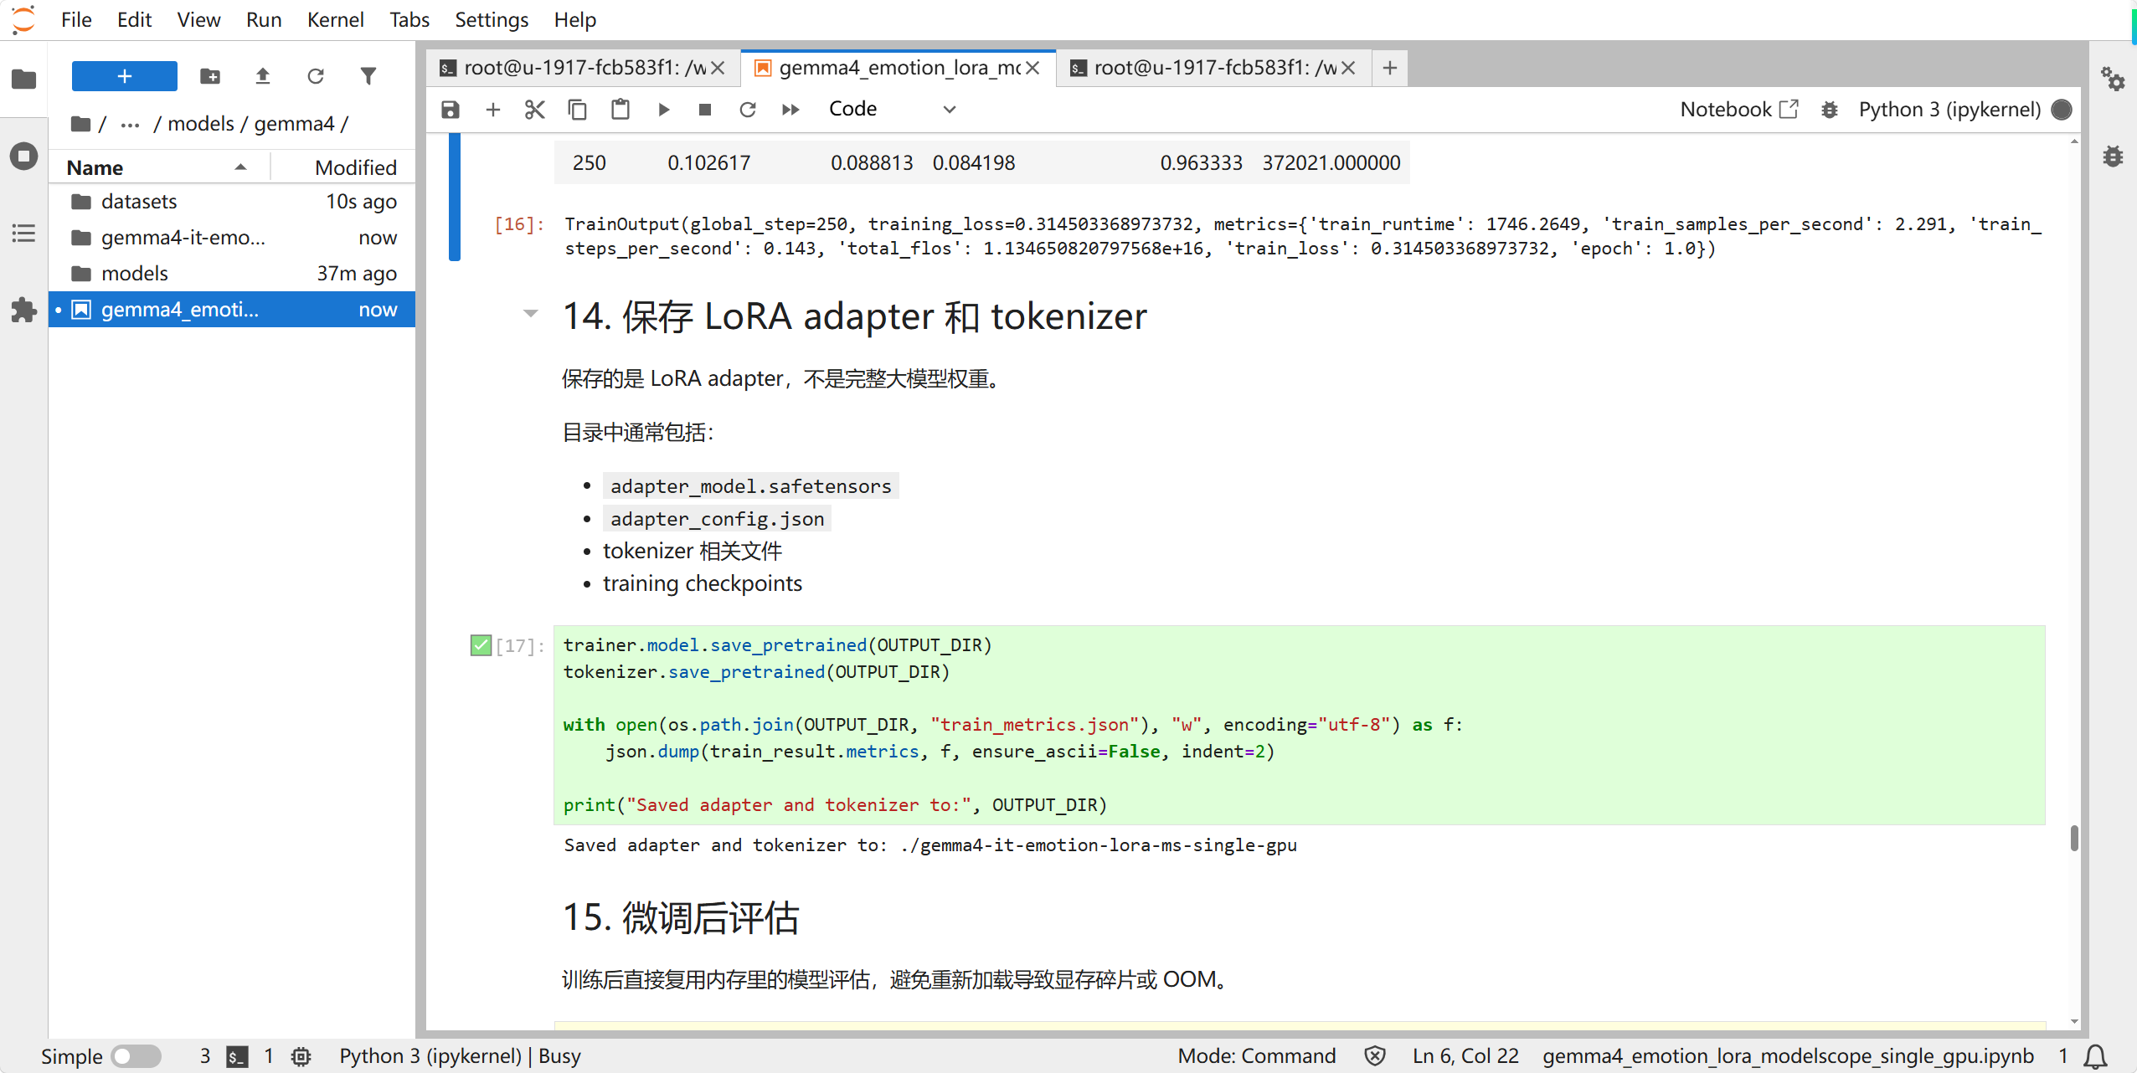Select the gemma4_emoti... notebook file
This screenshot has height=1073, width=2137.
coord(232,310)
